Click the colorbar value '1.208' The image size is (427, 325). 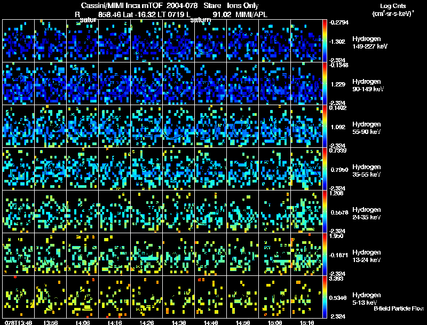(x=337, y=193)
